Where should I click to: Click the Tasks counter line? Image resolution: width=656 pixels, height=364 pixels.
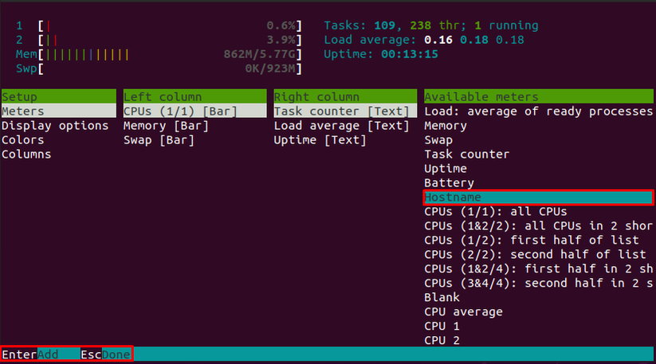[431, 26]
